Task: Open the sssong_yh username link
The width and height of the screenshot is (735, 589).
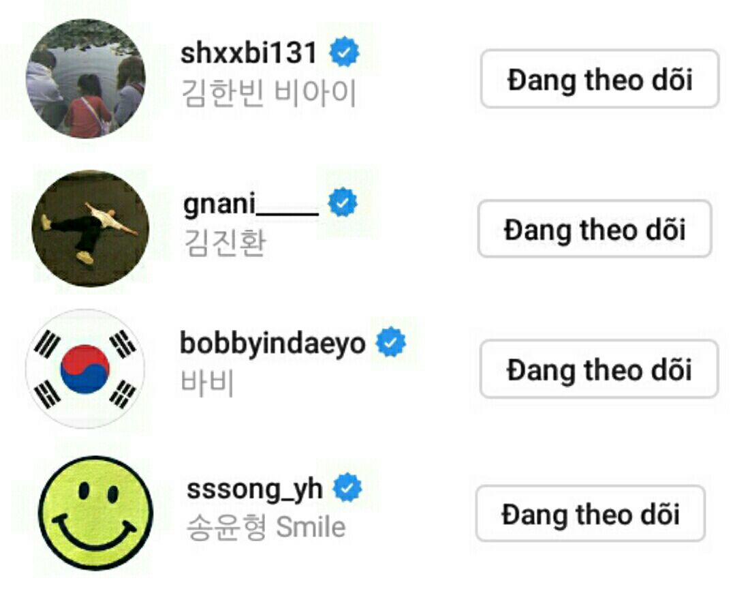Action: pyautogui.click(x=255, y=489)
